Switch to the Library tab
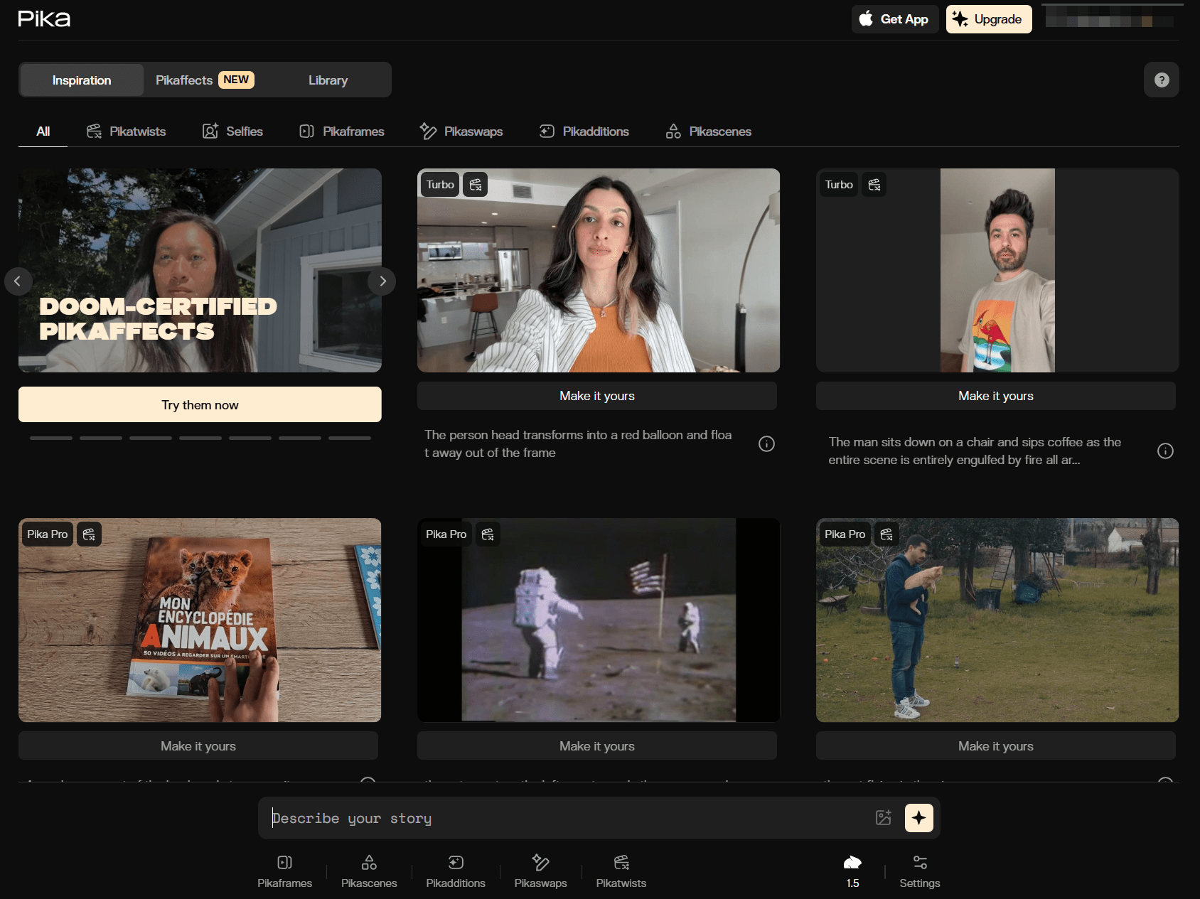 pos(328,80)
